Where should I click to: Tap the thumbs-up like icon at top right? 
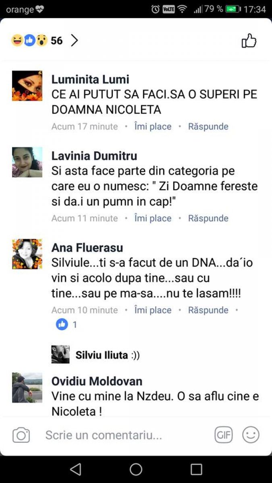249,41
